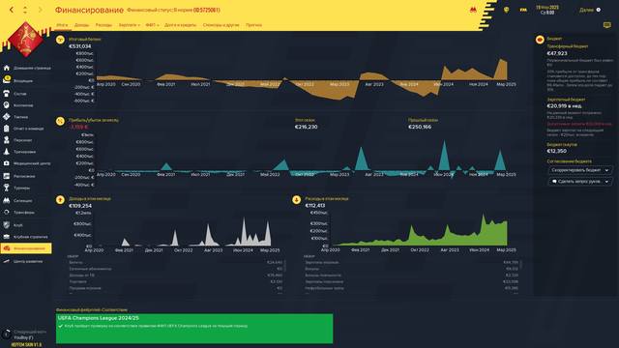Open the Отчет о команде clipboard icon
The width and height of the screenshot is (619, 348).
(7, 129)
